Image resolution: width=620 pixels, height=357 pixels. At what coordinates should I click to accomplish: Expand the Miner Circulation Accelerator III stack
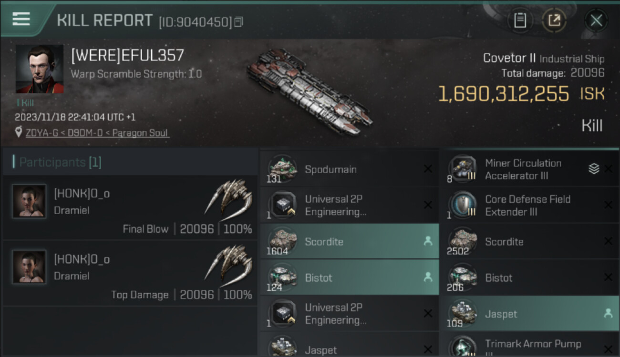pyautogui.click(x=594, y=169)
